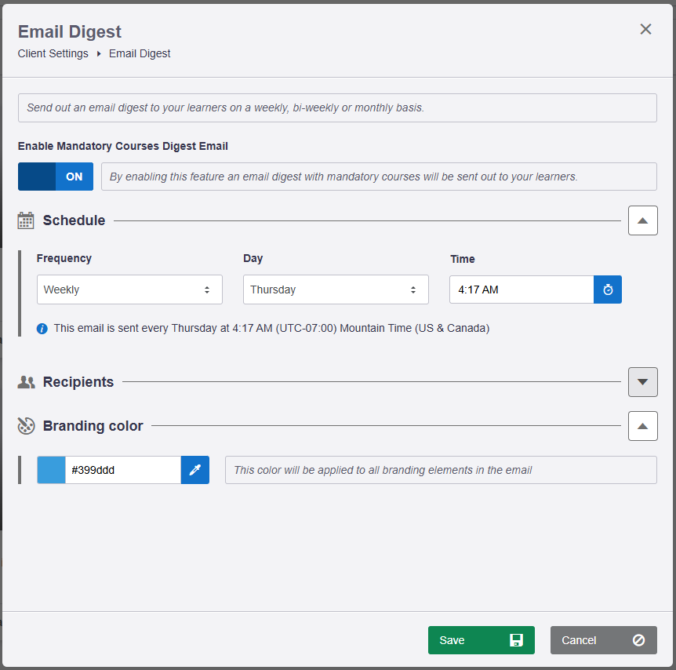The height and width of the screenshot is (670, 676).
Task: Click the Email Digest breadcrumb item
Action: click(140, 53)
